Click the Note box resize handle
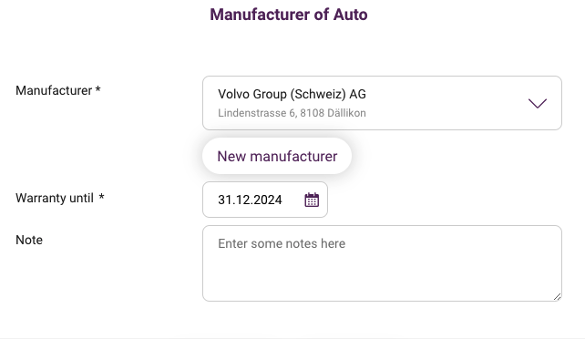 [557, 297]
